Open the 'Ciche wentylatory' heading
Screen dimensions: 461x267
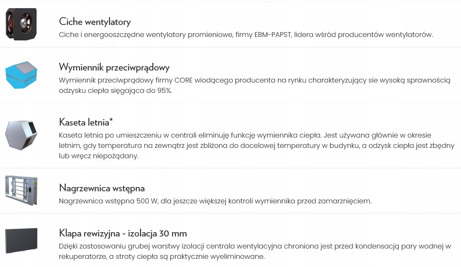click(x=95, y=22)
